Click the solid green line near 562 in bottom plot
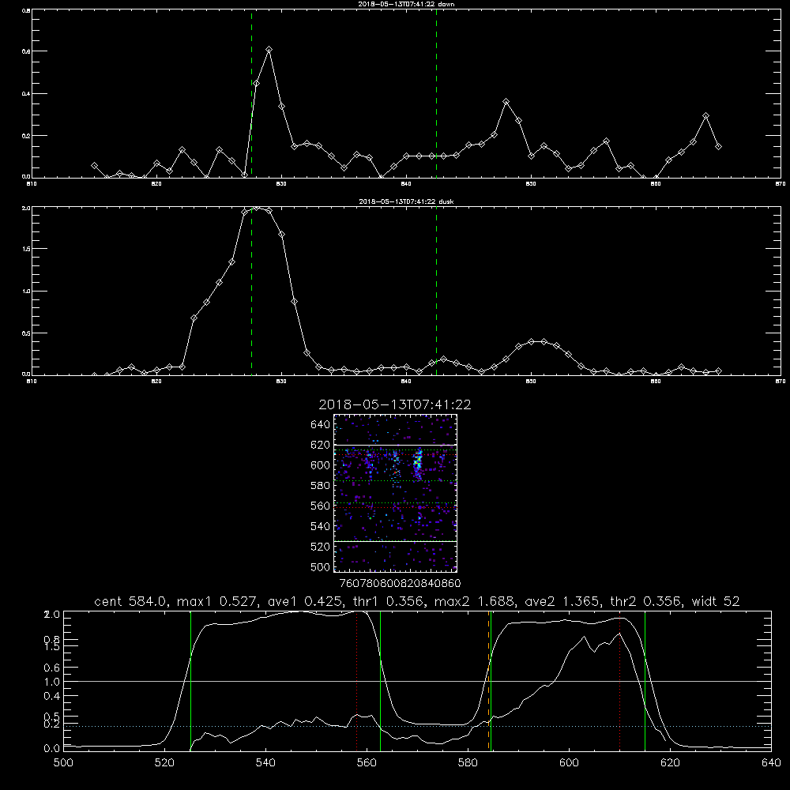Image resolution: width=790 pixels, height=790 pixels. 381,681
